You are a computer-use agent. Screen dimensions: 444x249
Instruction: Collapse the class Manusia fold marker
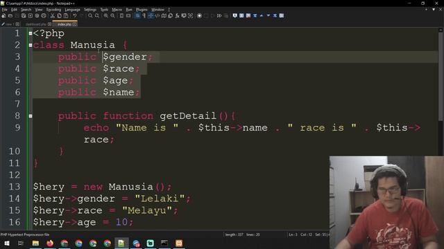point(31,45)
